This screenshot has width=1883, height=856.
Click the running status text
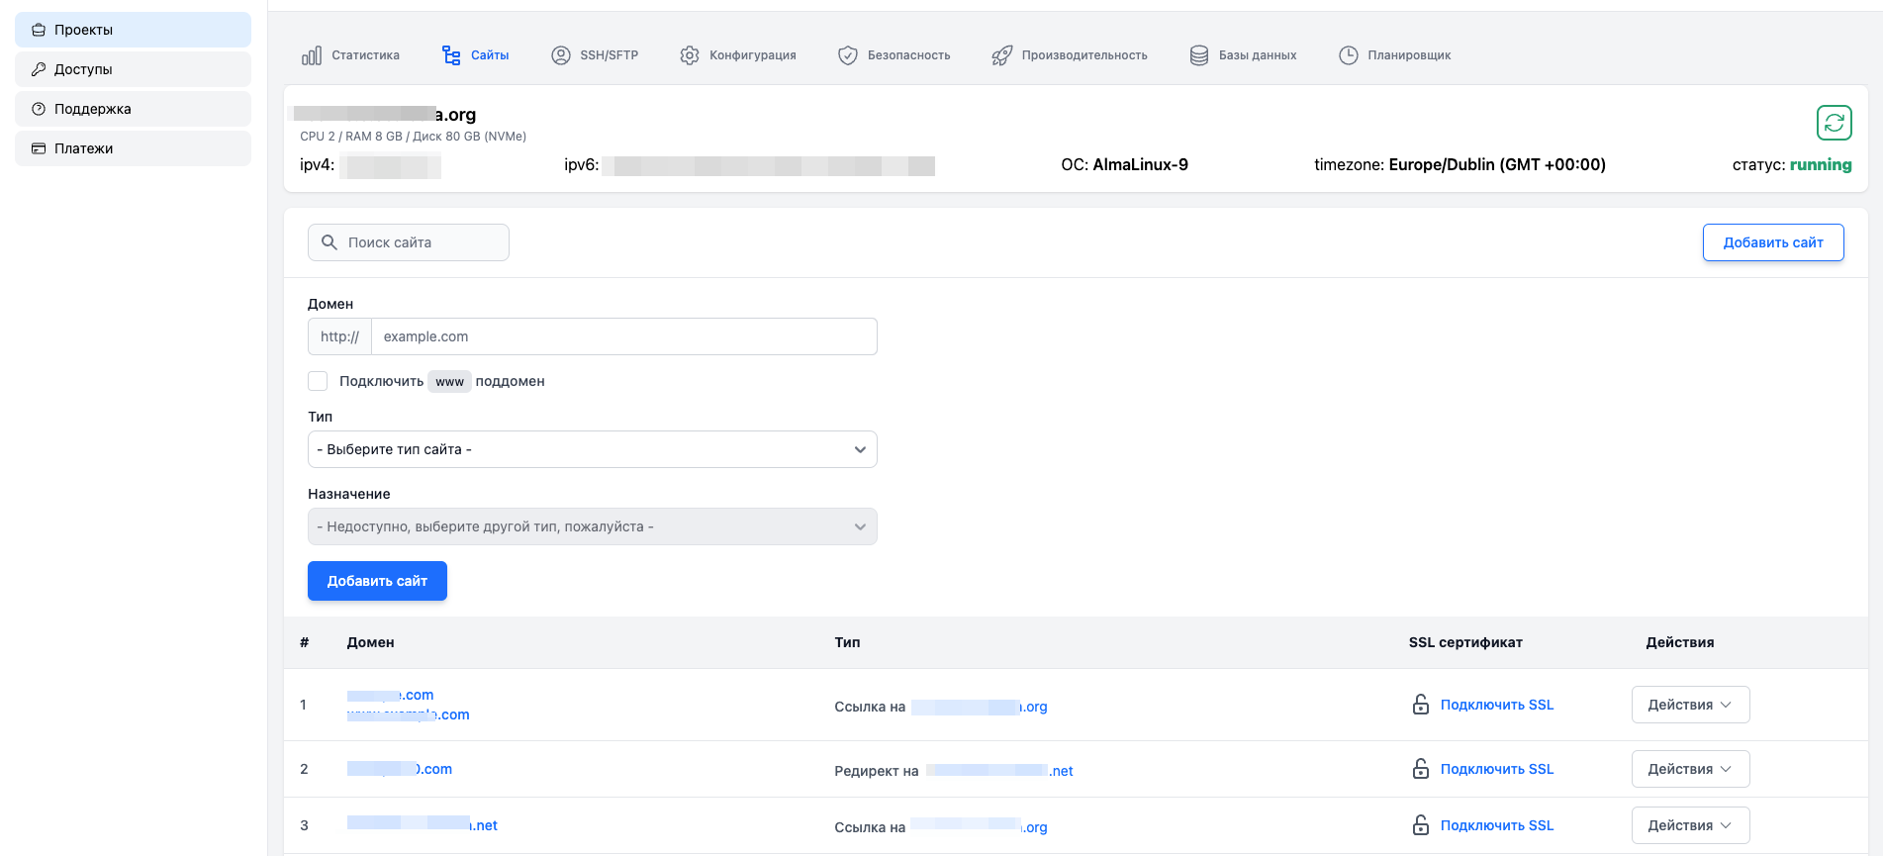tap(1821, 164)
